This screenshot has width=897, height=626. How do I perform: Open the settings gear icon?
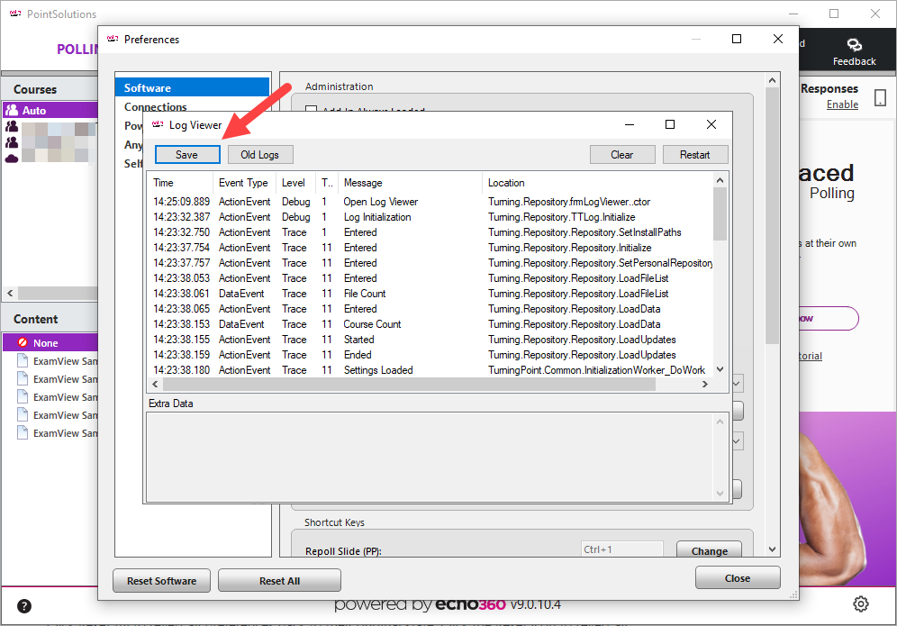point(860,603)
